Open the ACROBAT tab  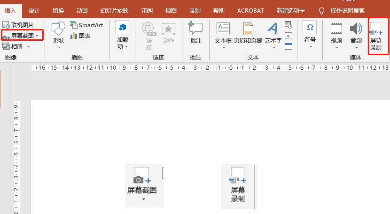point(250,11)
